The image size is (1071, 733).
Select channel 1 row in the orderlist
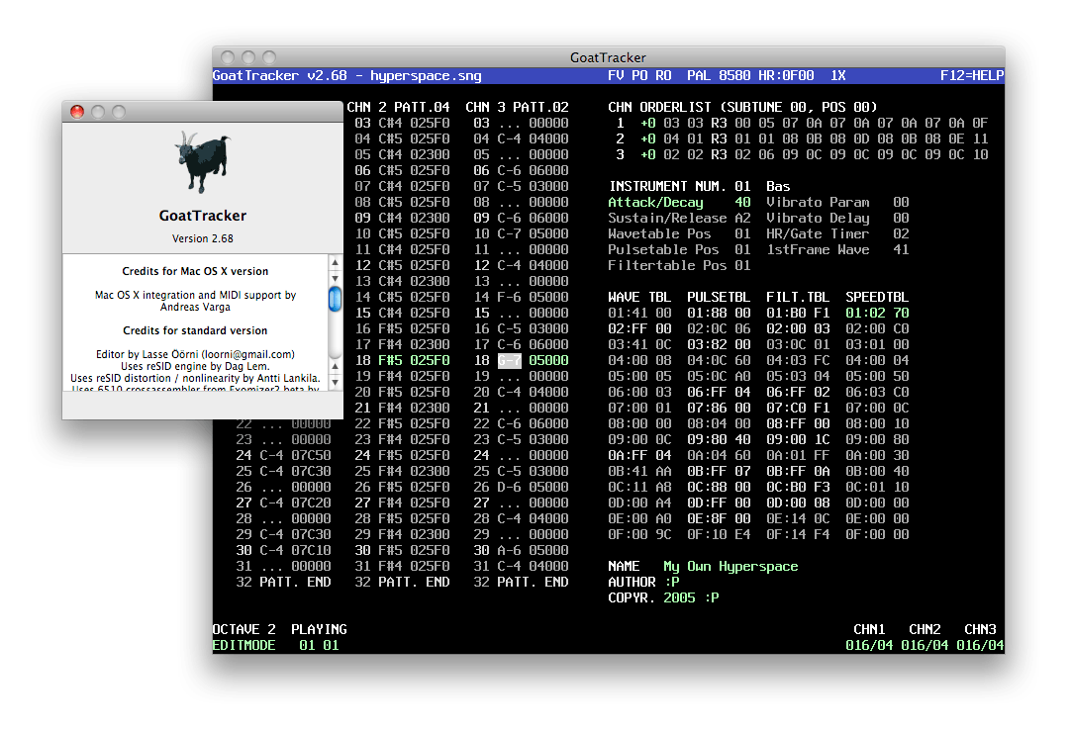(620, 123)
